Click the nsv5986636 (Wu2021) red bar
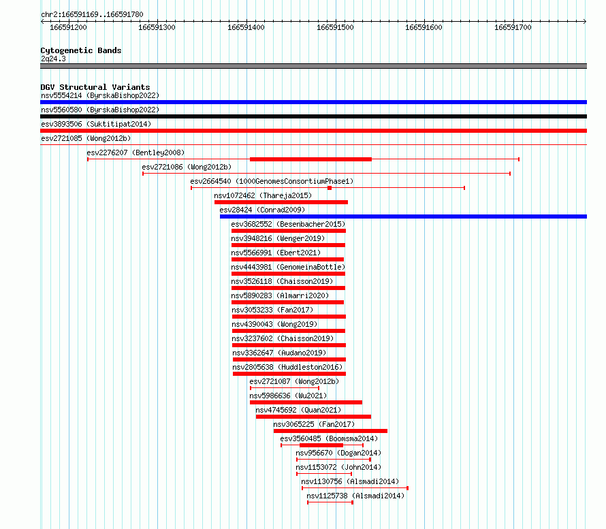606x529 pixels. coord(306,402)
